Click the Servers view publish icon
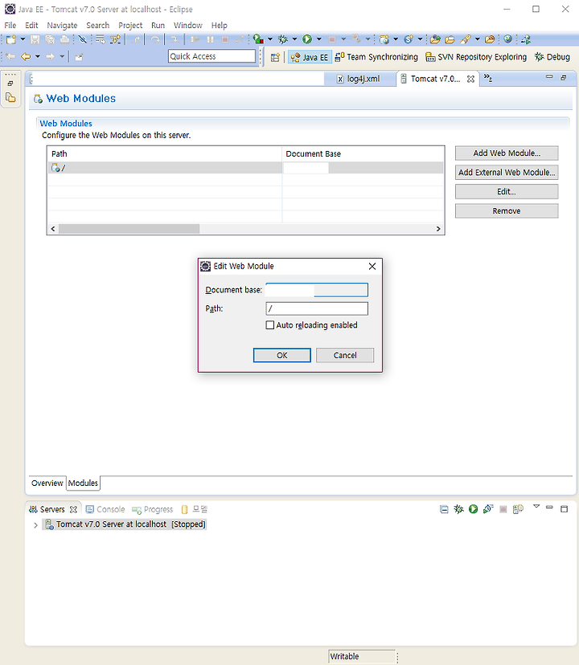The image size is (579, 665). pos(518,509)
